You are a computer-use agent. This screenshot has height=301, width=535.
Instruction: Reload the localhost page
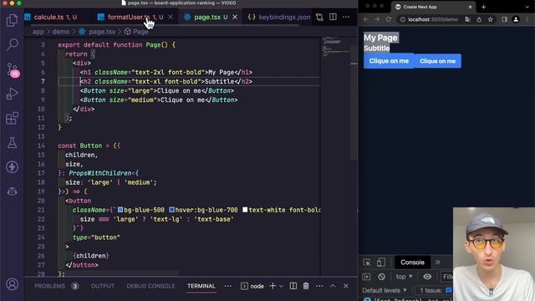click(x=388, y=19)
